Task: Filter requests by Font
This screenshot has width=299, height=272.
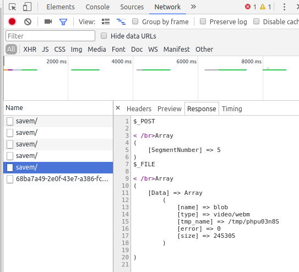Action: [x=118, y=50]
